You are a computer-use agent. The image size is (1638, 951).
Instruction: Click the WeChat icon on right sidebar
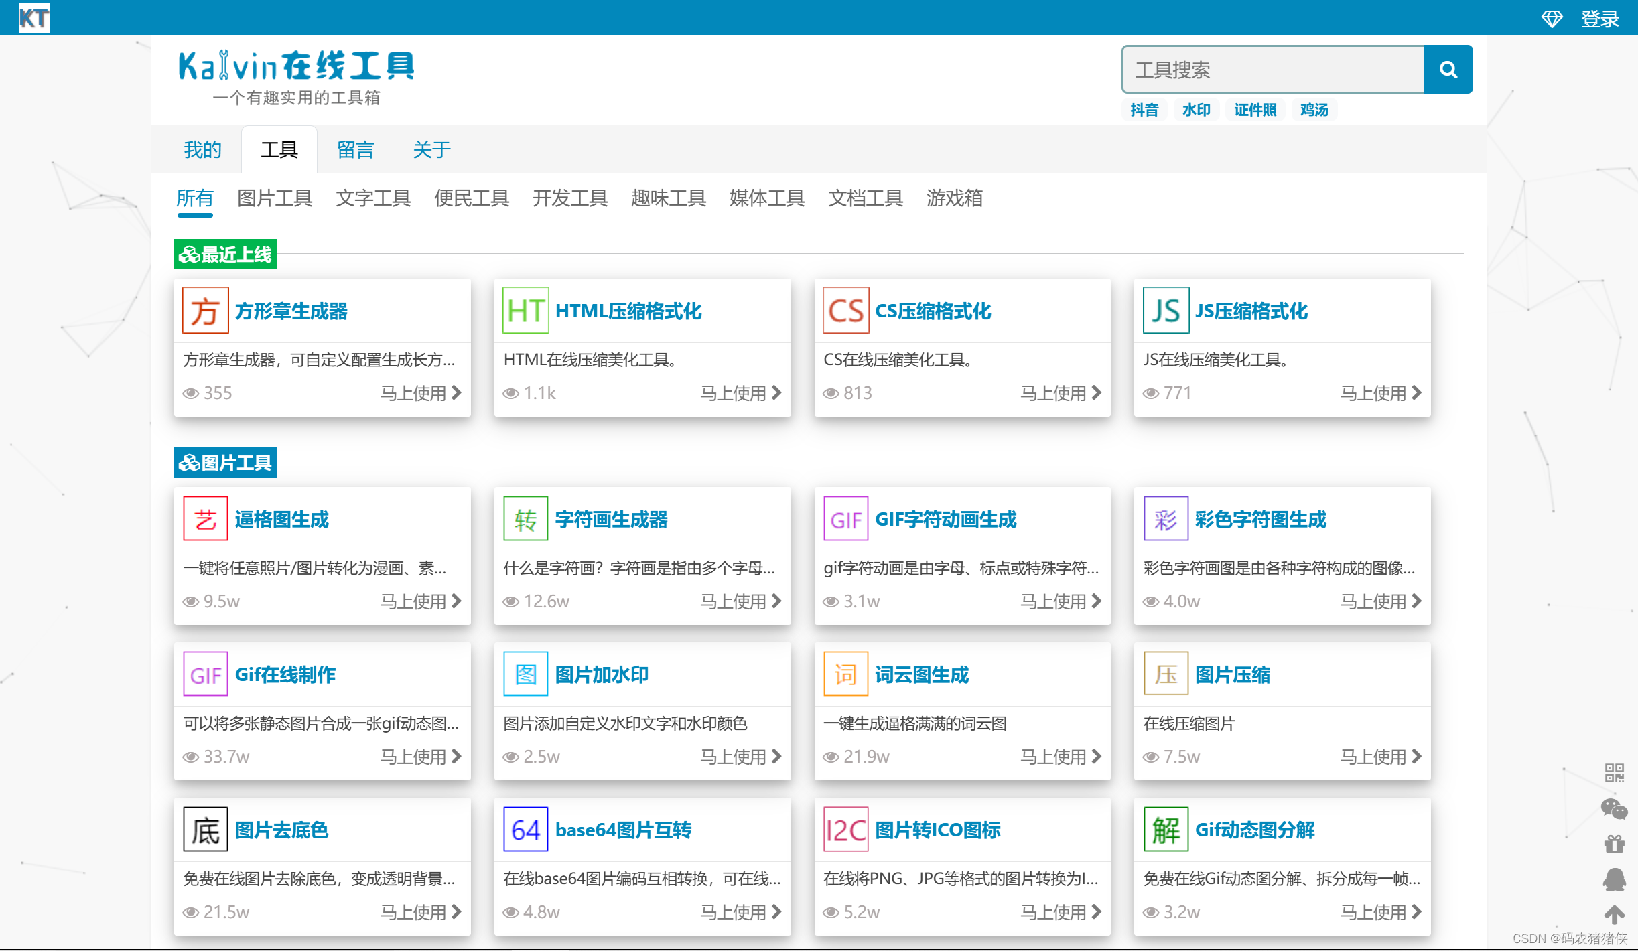click(1614, 809)
